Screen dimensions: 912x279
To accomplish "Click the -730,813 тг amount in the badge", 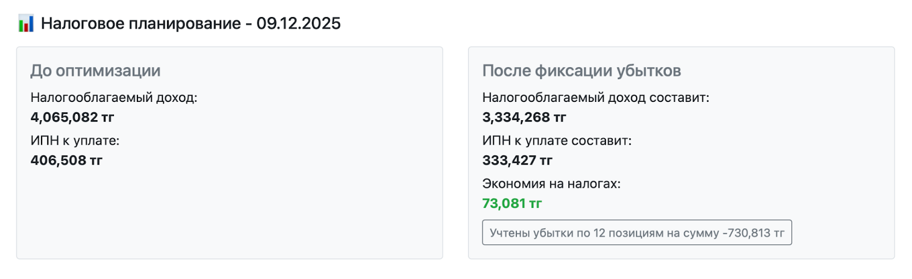I will (753, 233).
